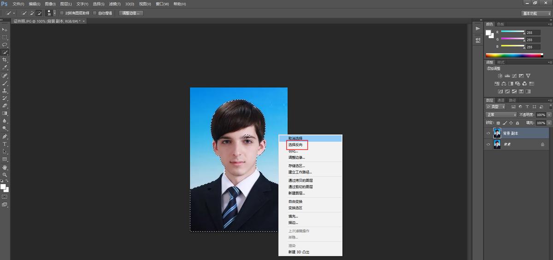Select the Rectangle shape tool
This screenshot has width=553, height=260.
[5, 159]
